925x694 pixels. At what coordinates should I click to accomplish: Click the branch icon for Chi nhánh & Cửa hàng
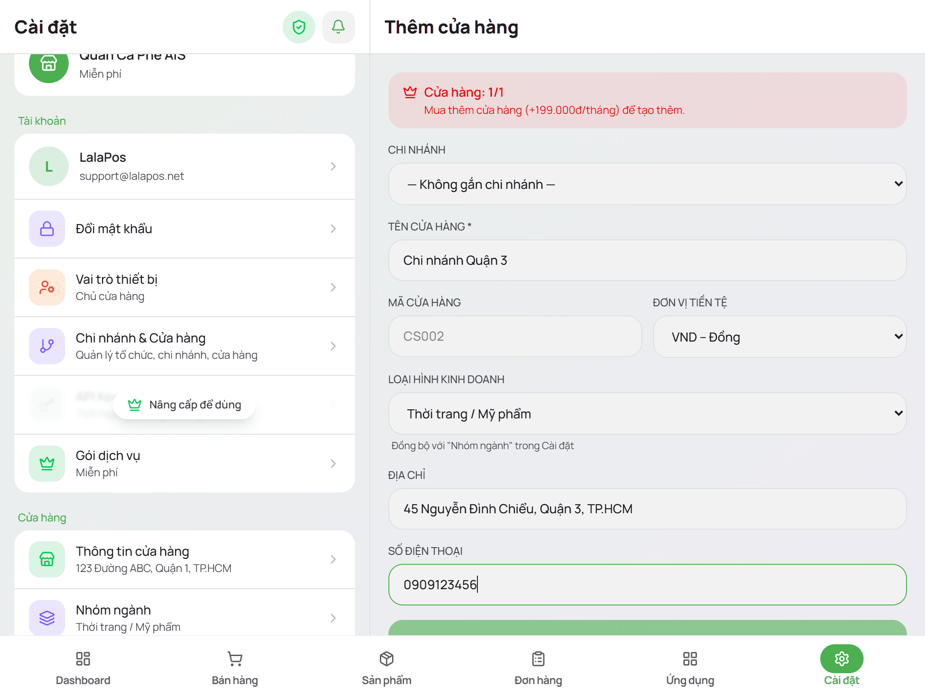(x=47, y=346)
